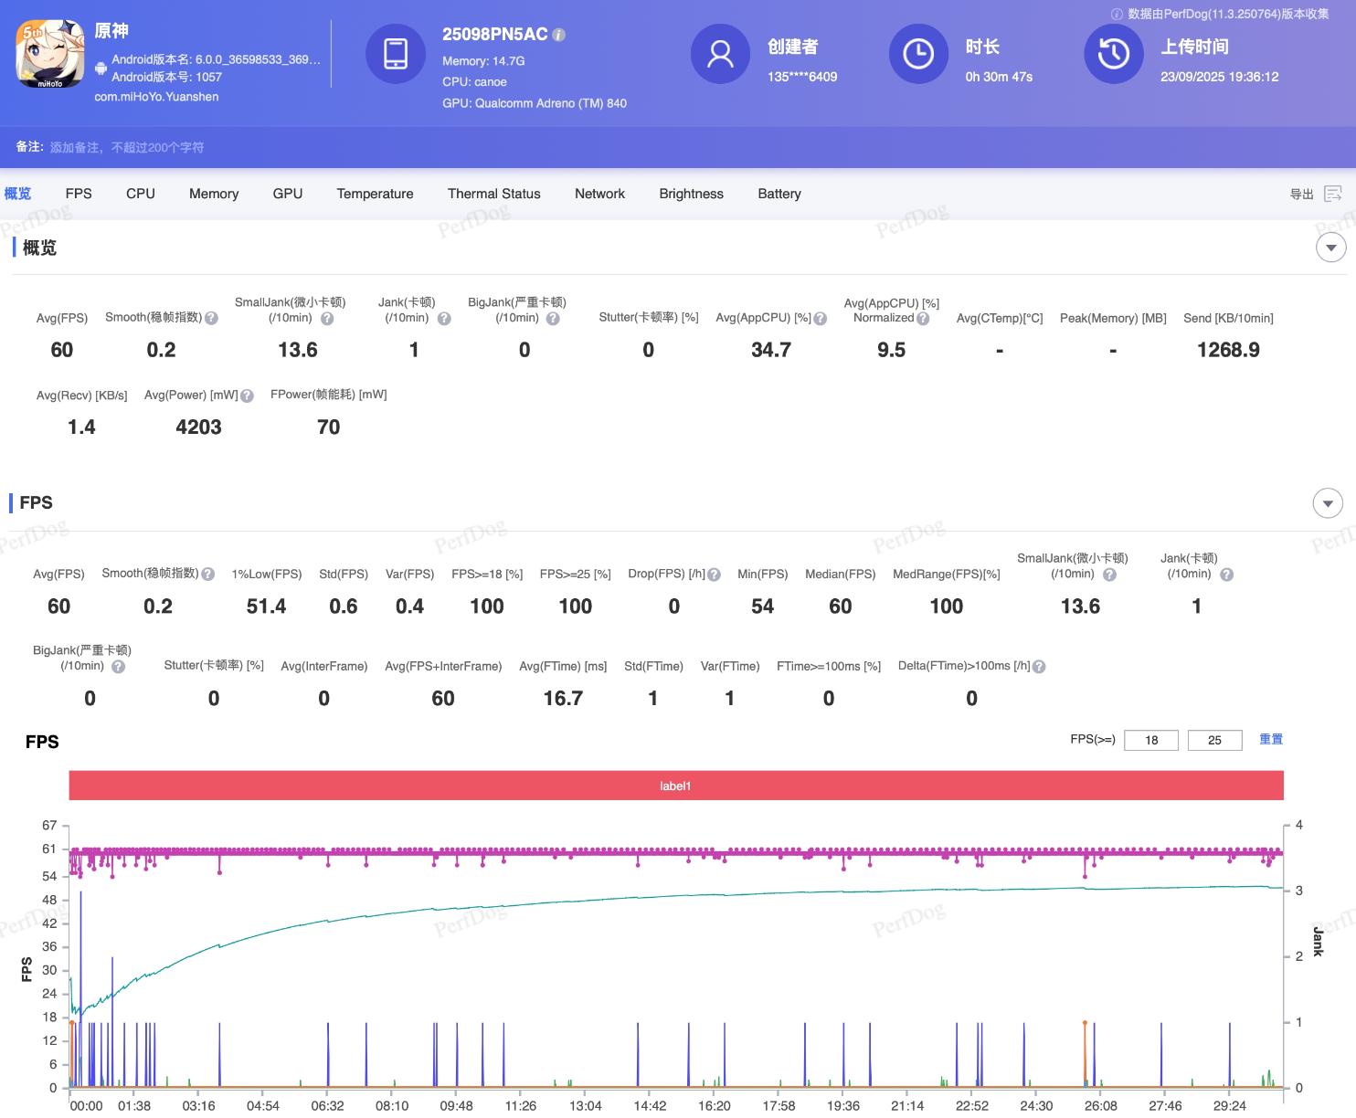Viewport: 1356px width, 1118px height.
Task: Click the FPS threshold field showing 18
Action: click(x=1150, y=740)
